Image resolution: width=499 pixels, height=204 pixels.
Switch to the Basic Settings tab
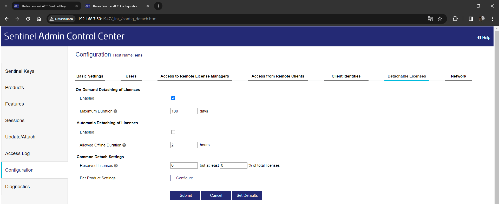pyautogui.click(x=90, y=76)
